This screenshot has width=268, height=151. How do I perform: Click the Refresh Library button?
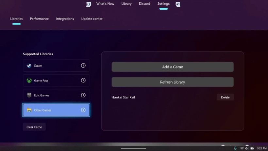(x=173, y=82)
